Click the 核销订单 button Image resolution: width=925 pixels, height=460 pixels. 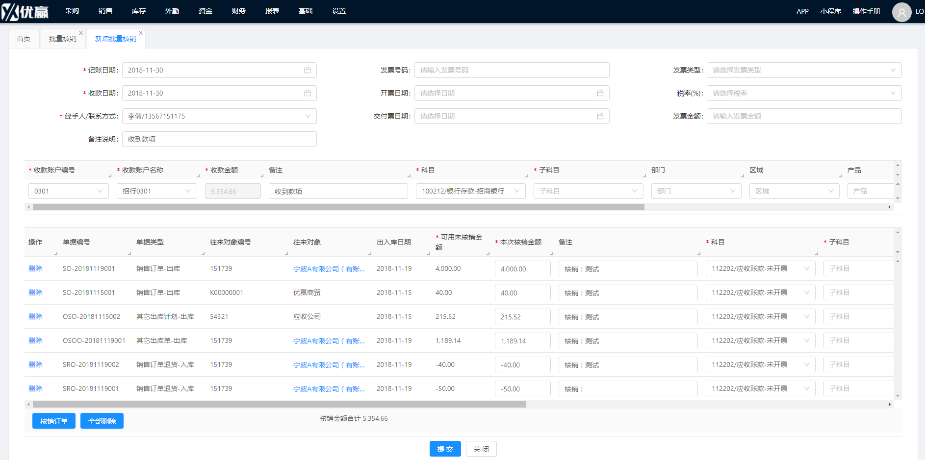[54, 421]
